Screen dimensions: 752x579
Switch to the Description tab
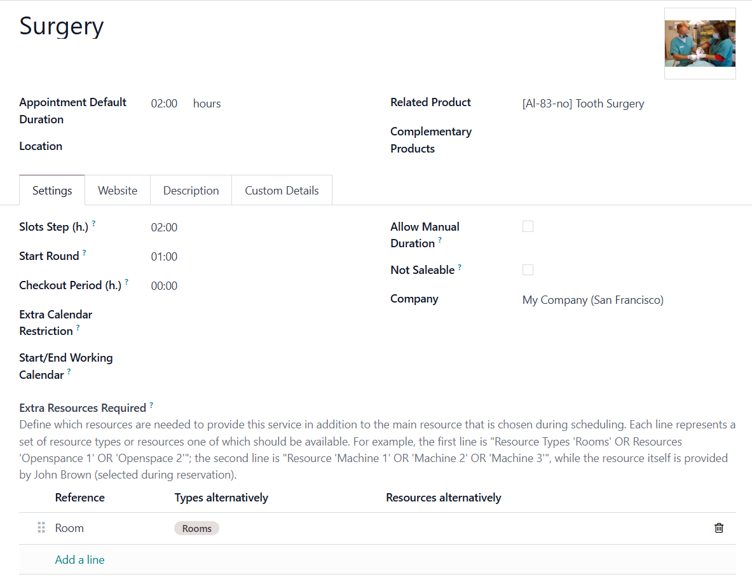click(191, 191)
